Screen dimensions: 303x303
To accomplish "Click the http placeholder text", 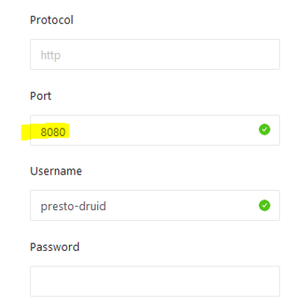I will click(51, 55).
